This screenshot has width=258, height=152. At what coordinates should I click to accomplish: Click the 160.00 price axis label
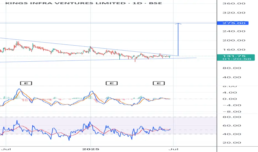(x=234, y=50)
